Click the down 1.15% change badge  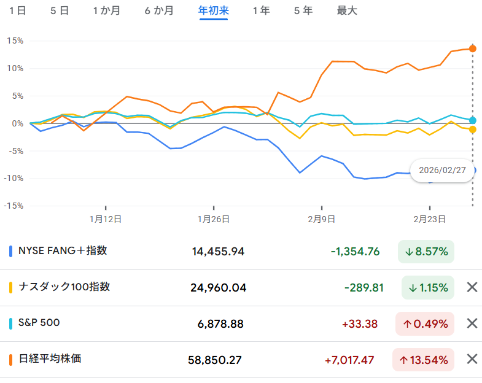(x=428, y=287)
